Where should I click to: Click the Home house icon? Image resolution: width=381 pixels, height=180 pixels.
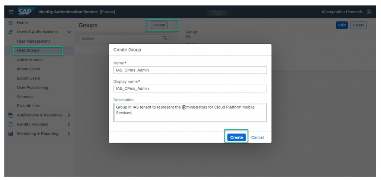click(x=10, y=23)
